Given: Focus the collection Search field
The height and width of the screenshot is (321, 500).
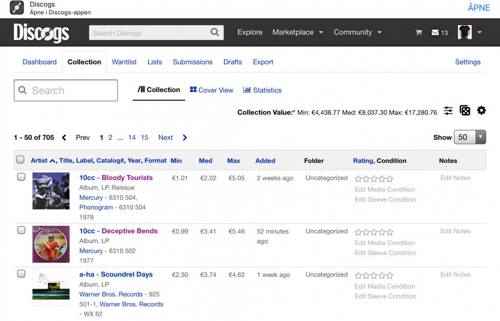Looking at the screenshot, I should coord(66,91).
